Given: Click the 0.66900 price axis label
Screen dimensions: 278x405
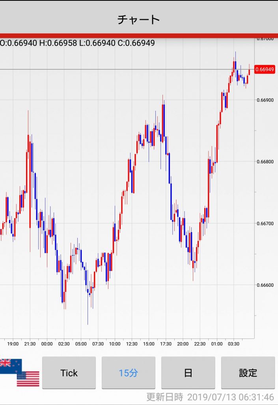Looking at the screenshot, I should (265, 100).
